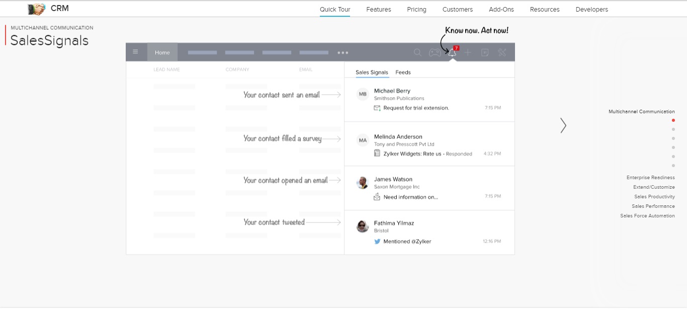
Task: Click the Fathima Yilmaz name
Action: tap(394, 223)
